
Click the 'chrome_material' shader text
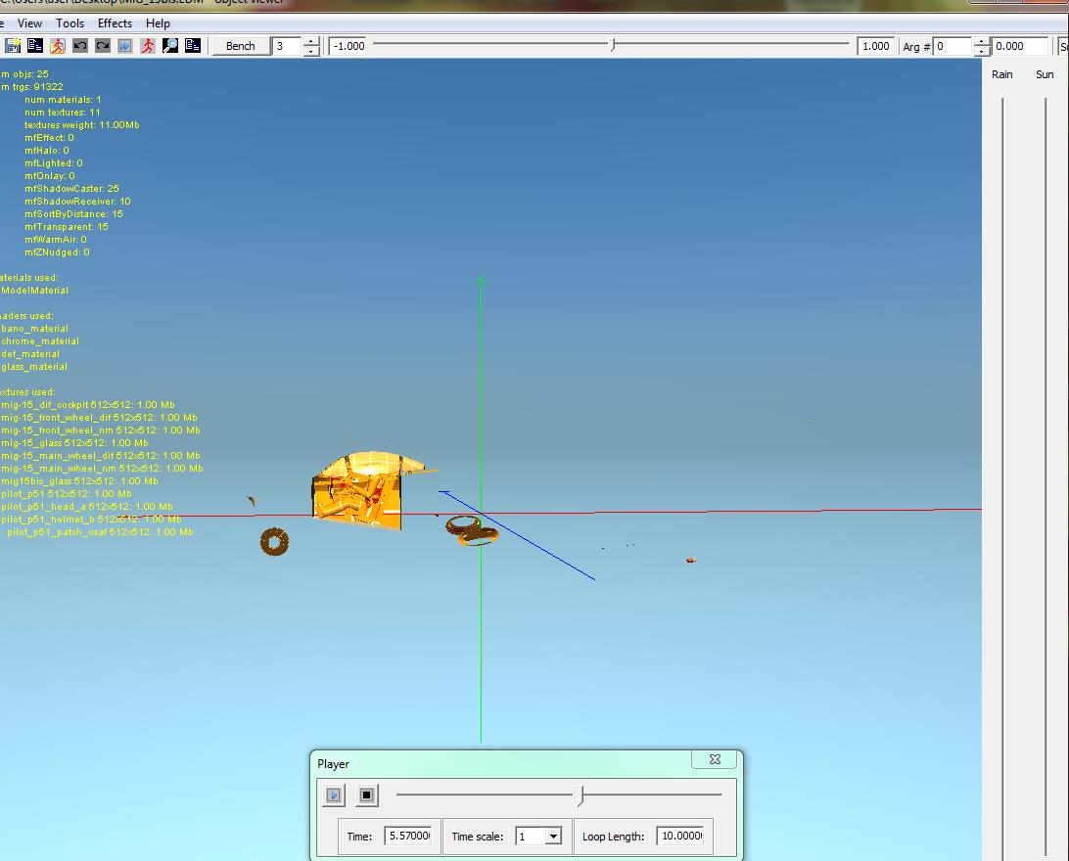tap(39, 341)
